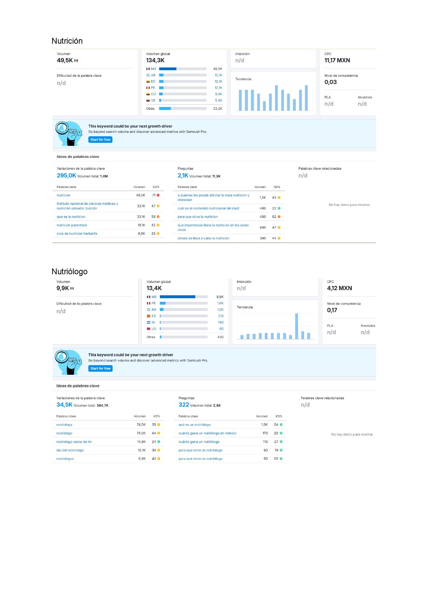Click the KD dot for para que sirve la nutricion

tap(279, 217)
